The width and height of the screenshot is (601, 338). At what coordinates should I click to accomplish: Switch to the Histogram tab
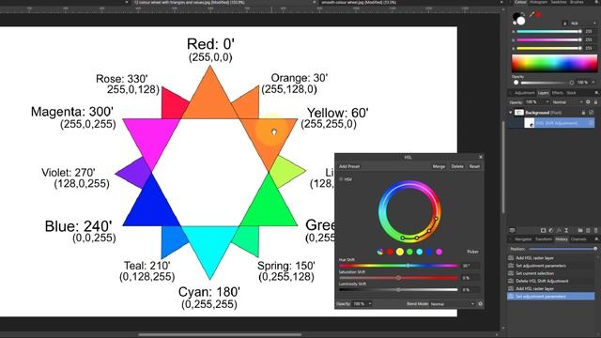coord(538,2)
